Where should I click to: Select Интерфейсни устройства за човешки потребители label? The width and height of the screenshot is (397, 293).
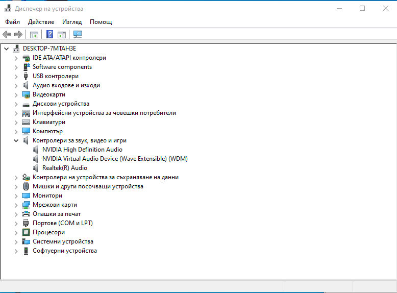pyautogui.click(x=104, y=113)
